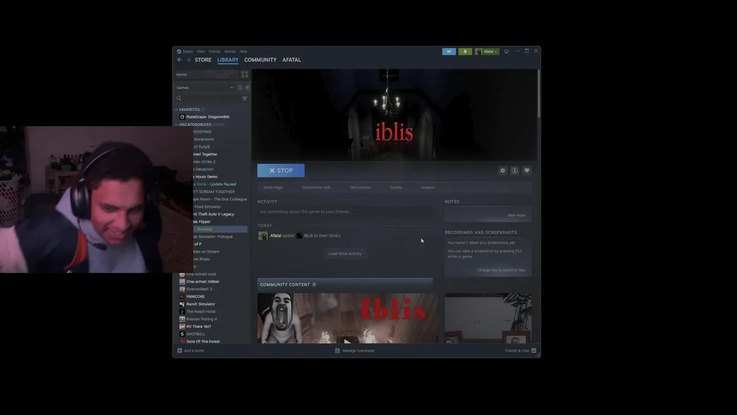Open the COMMUNITY tab
The width and height of the screenshot is (737, 415).
(260, 60)
